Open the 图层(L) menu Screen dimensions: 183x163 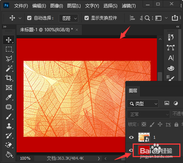74,6
